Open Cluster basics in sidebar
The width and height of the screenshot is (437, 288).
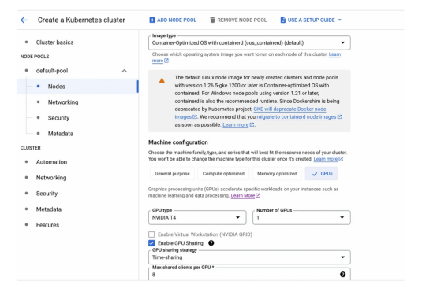[x=54, y=42]
